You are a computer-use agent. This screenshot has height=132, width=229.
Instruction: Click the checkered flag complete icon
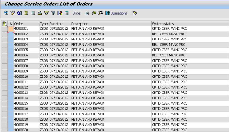pos(101,13)
